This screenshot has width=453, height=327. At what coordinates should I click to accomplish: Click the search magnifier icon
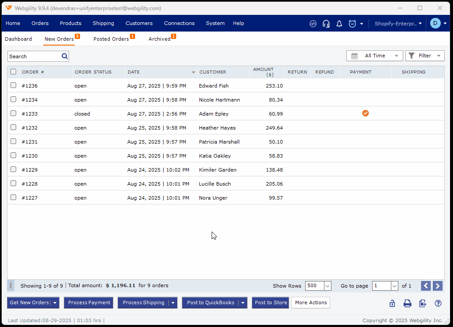(x=65, y=56)
